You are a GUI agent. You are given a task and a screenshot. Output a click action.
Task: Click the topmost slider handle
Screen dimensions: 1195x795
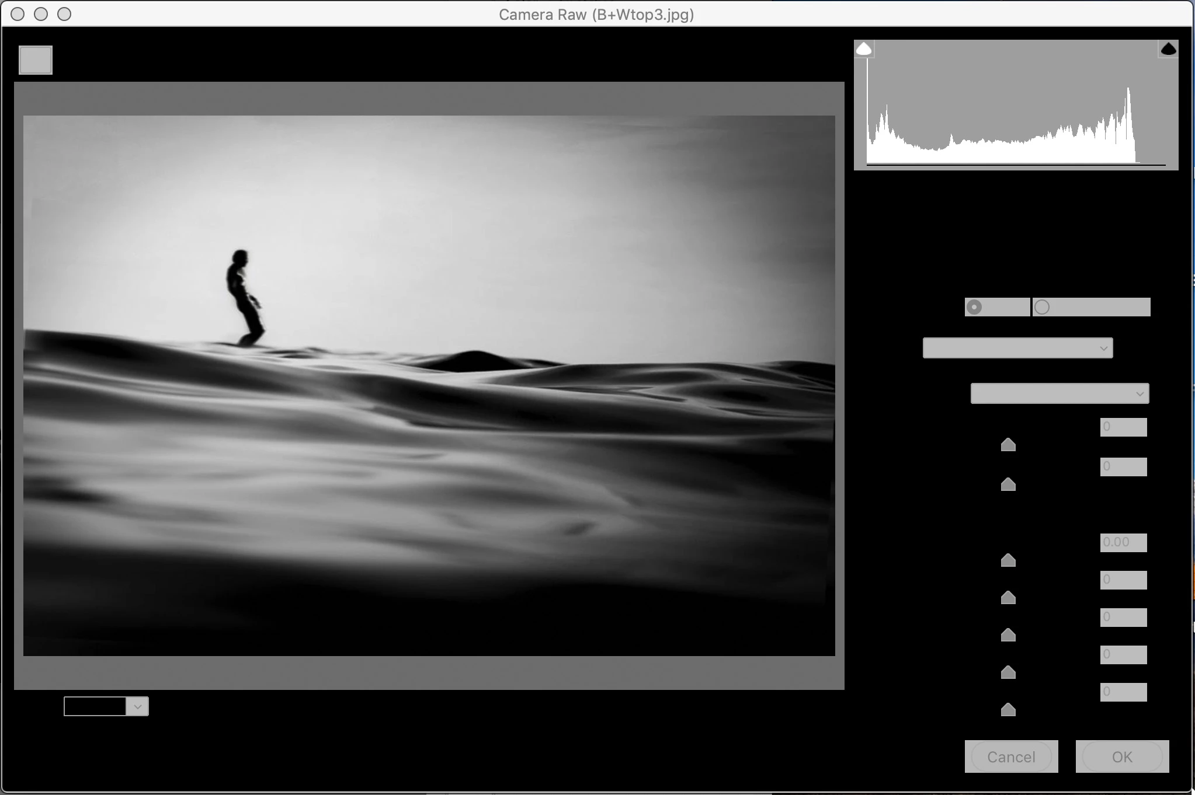(x=1008, y=445)
